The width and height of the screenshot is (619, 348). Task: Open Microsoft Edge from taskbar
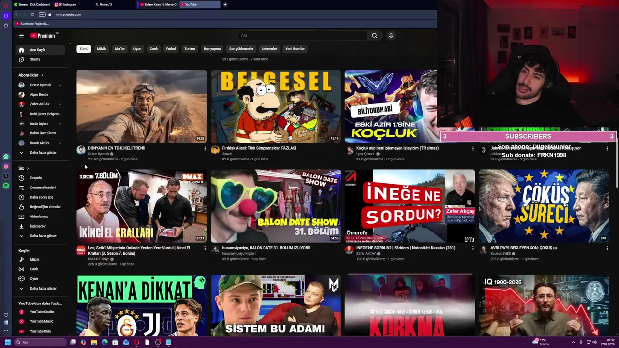click(x=104, y=342)
